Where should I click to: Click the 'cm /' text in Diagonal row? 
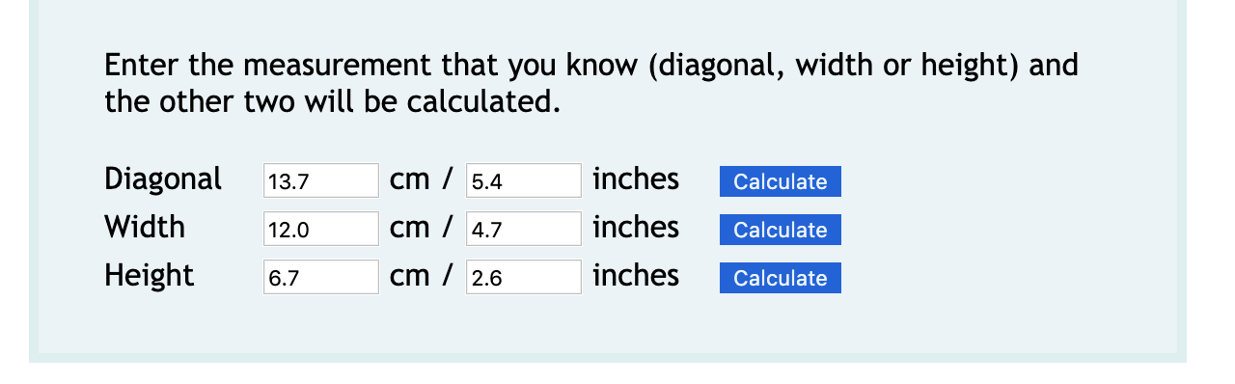coord(422,179)
